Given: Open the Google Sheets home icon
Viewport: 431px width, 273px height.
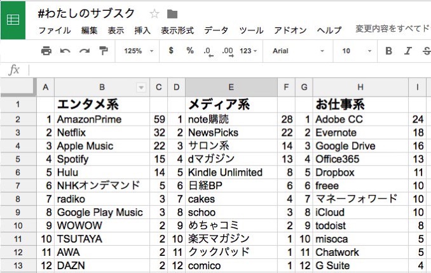Looking at the screenshot, I should pyautogui.click(x=13, y=20).
